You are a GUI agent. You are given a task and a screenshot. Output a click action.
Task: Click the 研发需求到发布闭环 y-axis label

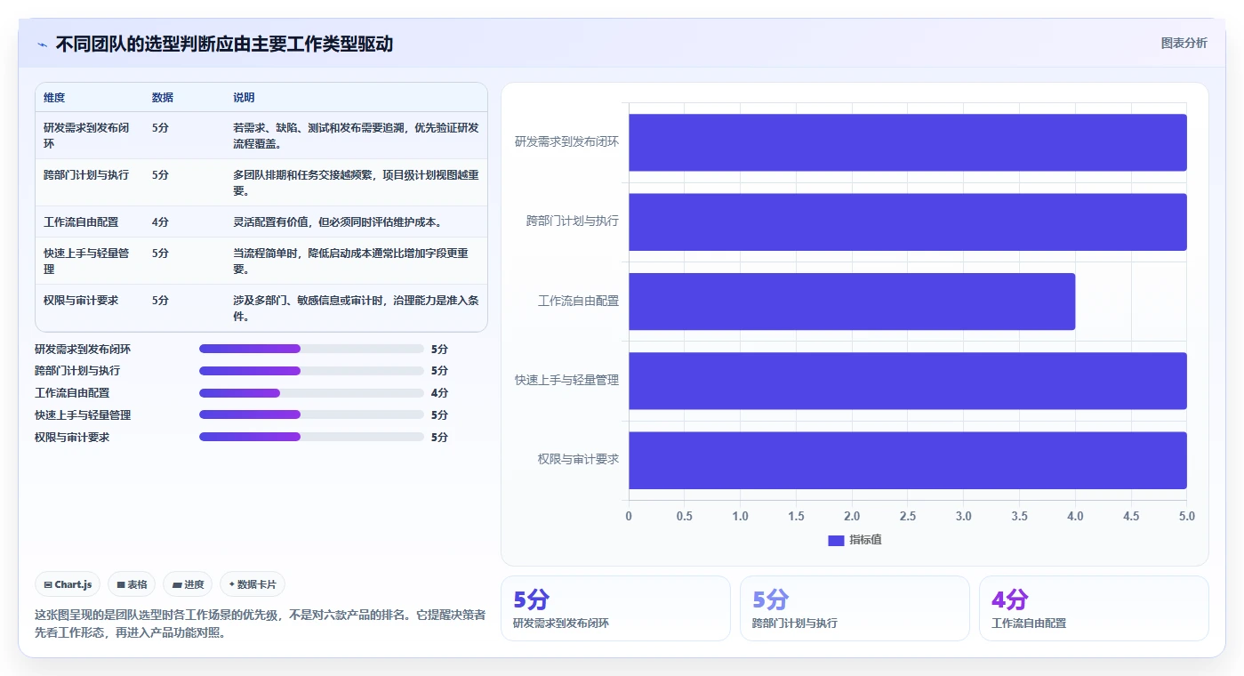tap(566, 141)
